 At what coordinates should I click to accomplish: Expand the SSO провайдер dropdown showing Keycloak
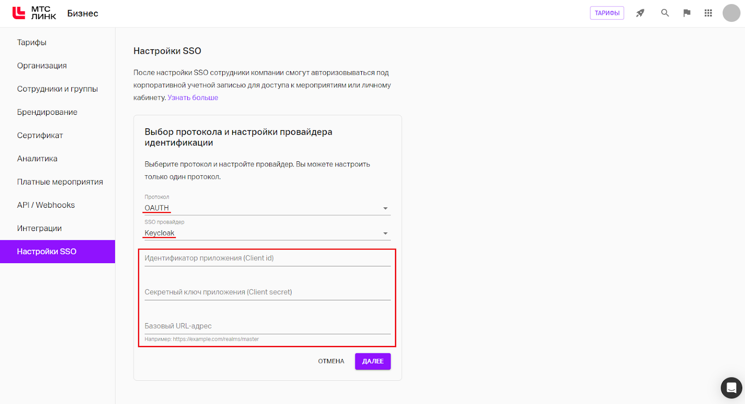tap(267, 233)
